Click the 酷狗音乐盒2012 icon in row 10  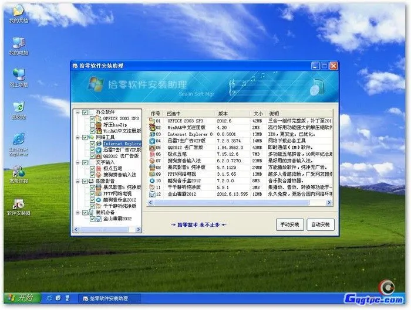click(152, 180)
